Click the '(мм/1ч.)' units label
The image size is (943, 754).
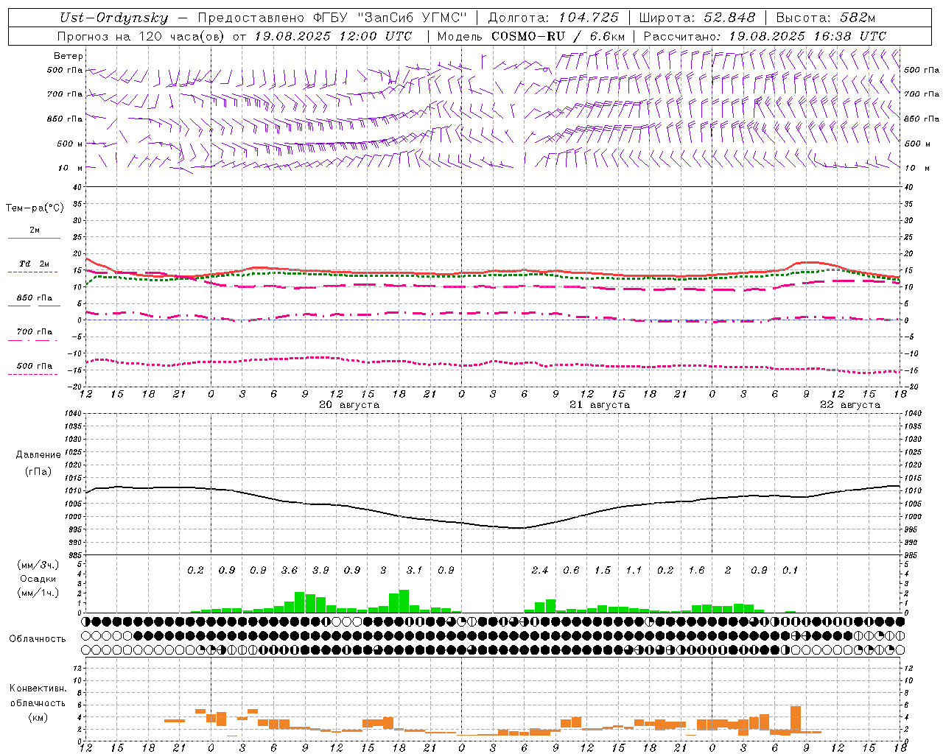(x=38, y=593)
